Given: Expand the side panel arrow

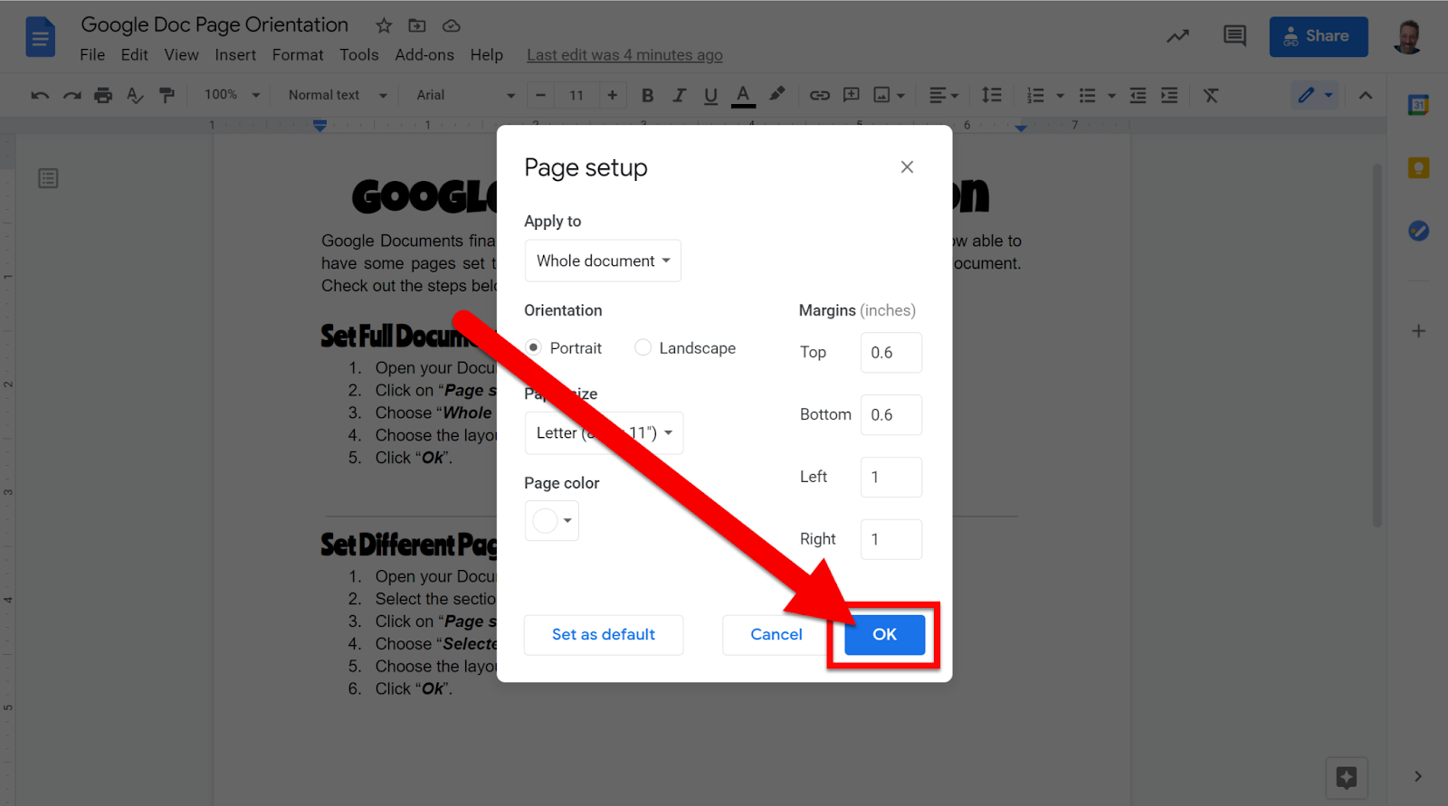Looking at the screenshot, I should pyautogui.click(x=1418, y=776).
